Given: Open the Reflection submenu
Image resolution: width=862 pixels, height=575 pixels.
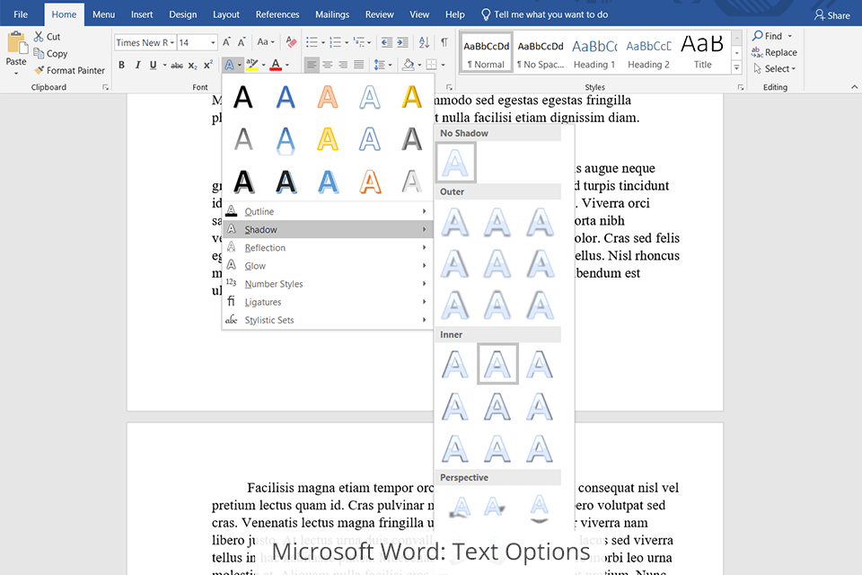Looking at the screenshot, I should pos(328,248).
